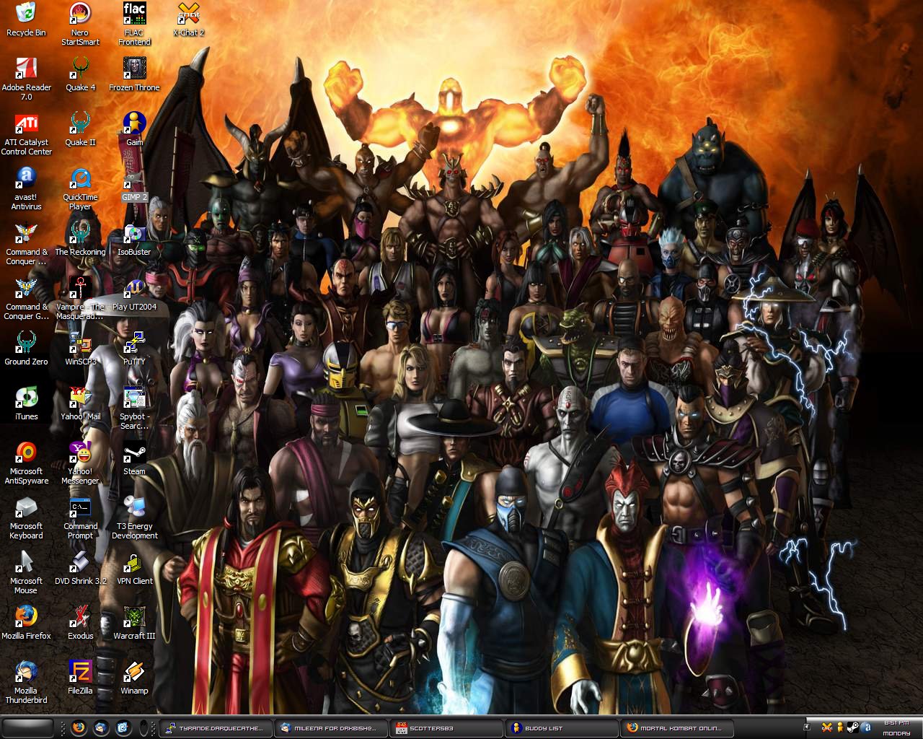Viewport: 923px width, 739px height.
Task: Click the Exodus desktop shortcut
Action: coord(80,623)
